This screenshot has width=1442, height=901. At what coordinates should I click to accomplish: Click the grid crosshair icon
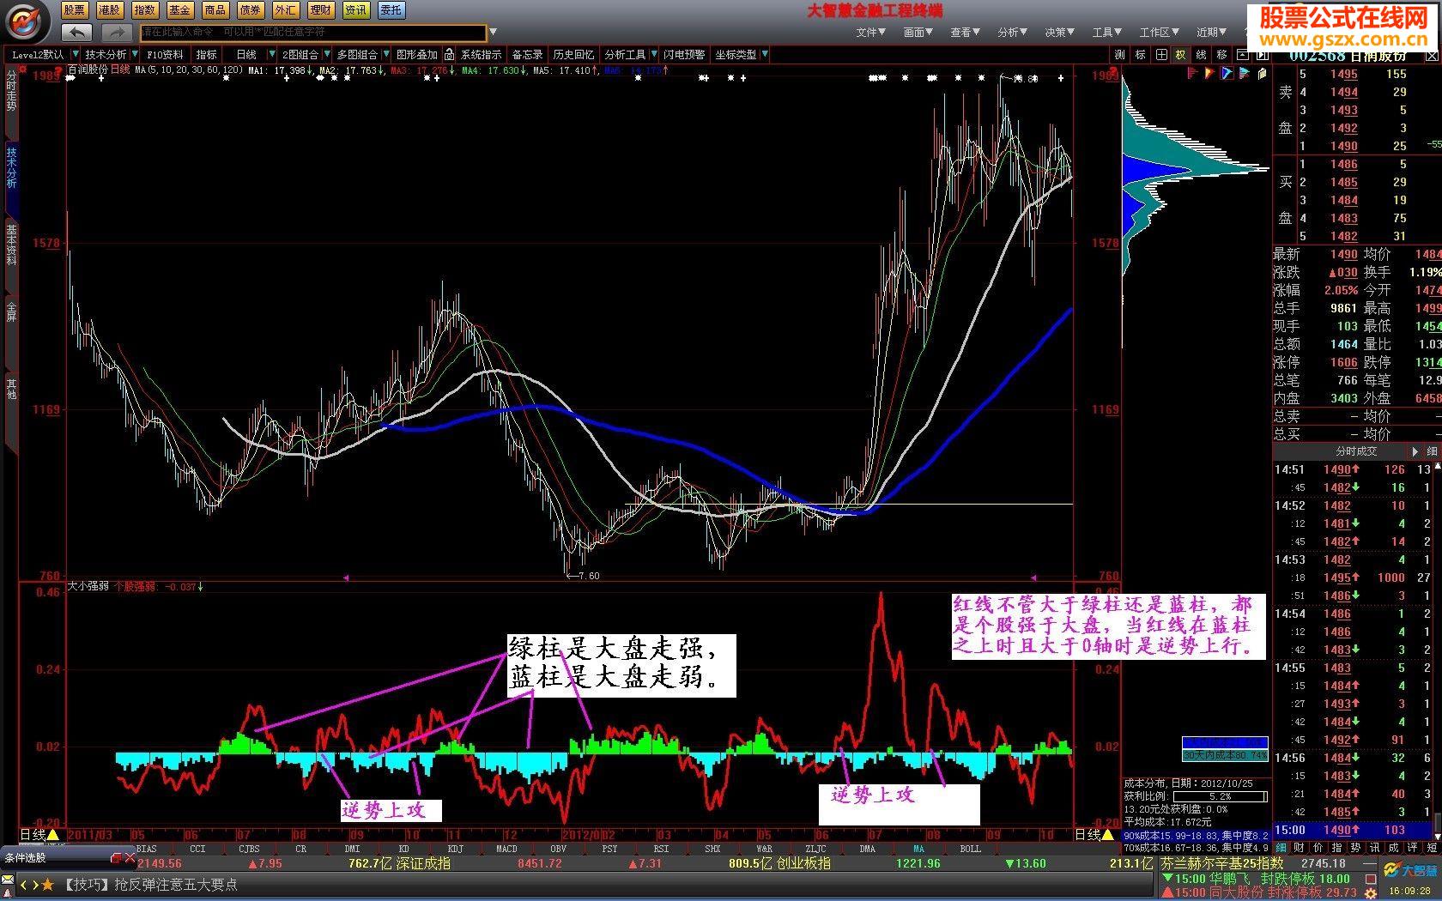(x=1161, y=54)
